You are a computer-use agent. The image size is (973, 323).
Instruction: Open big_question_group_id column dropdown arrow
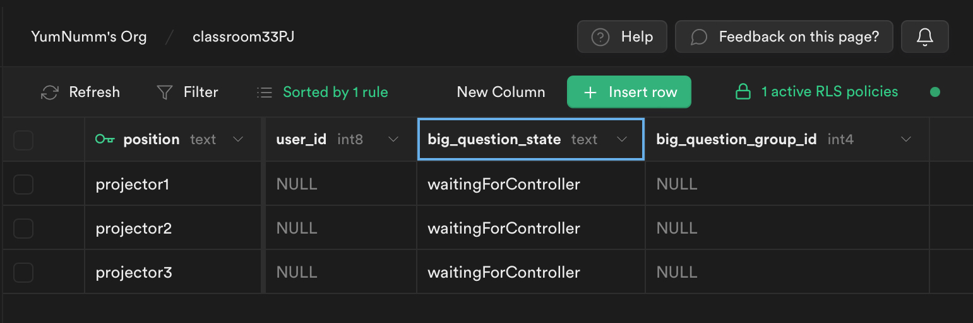906,139
